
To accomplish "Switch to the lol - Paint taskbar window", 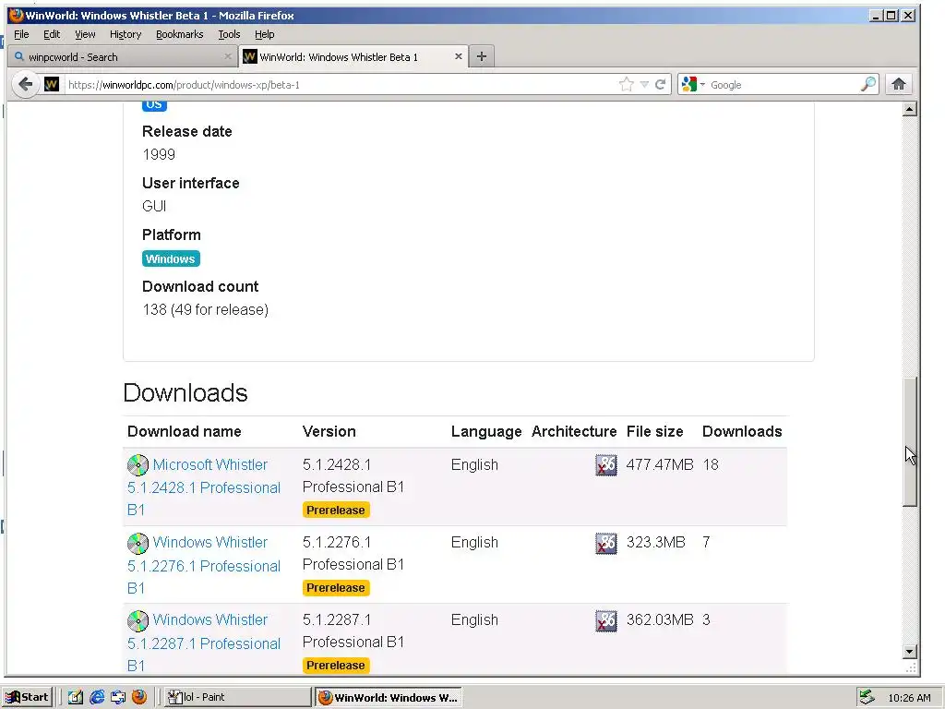I will 237,697.
